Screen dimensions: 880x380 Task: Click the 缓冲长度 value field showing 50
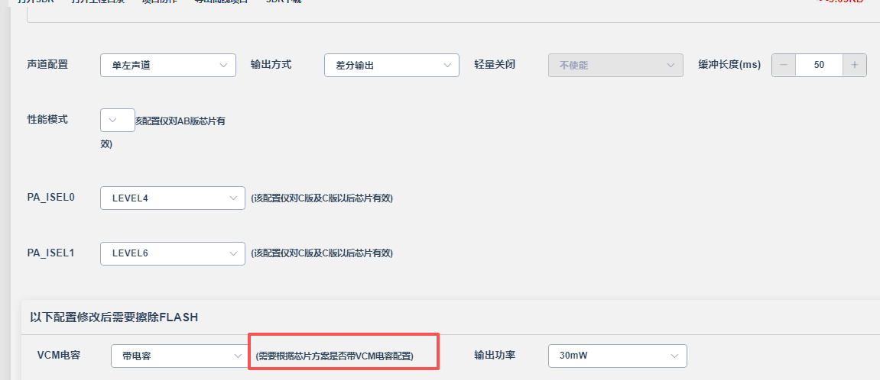(x=819, y=65)
